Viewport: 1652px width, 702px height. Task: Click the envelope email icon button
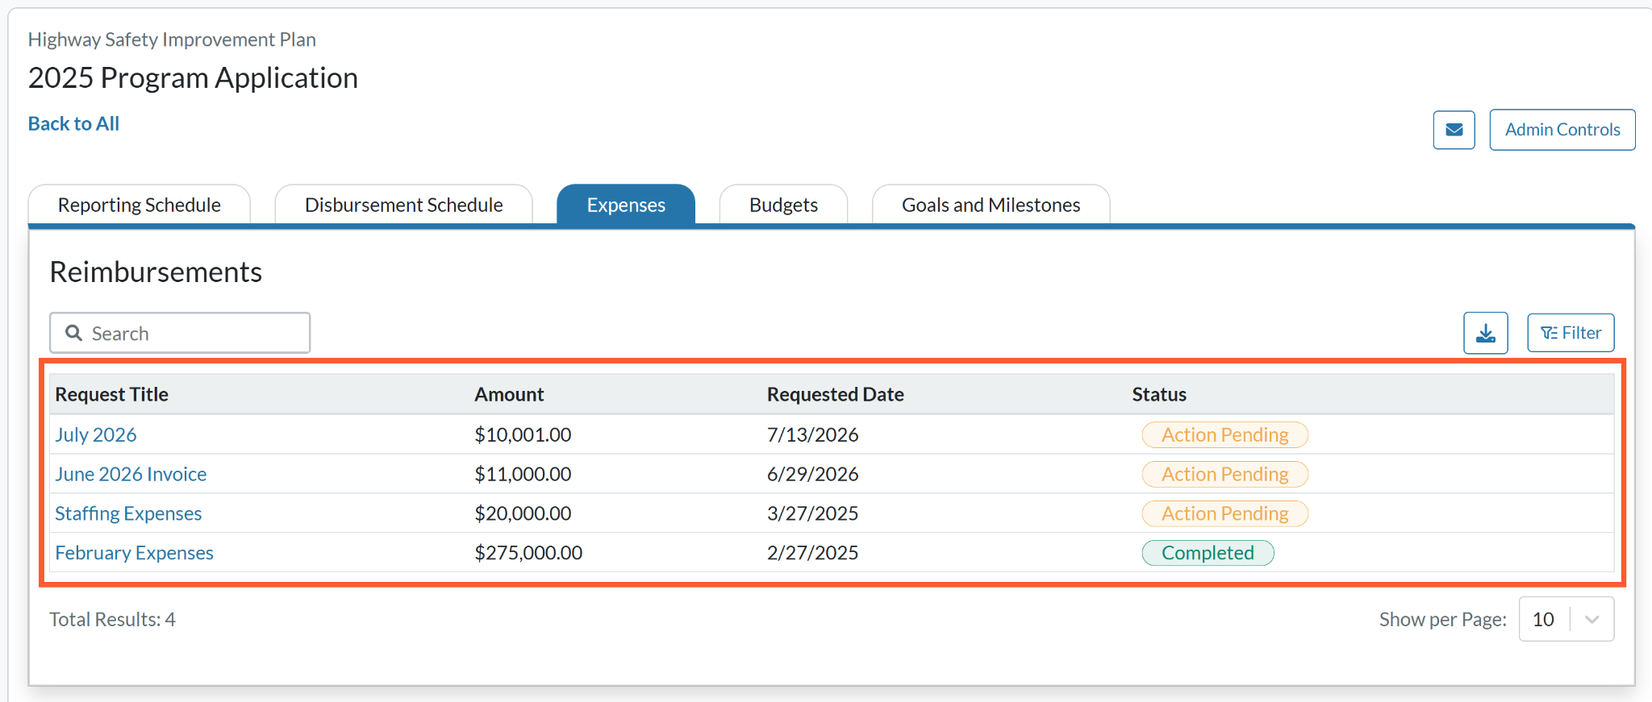click(1454, 130)
